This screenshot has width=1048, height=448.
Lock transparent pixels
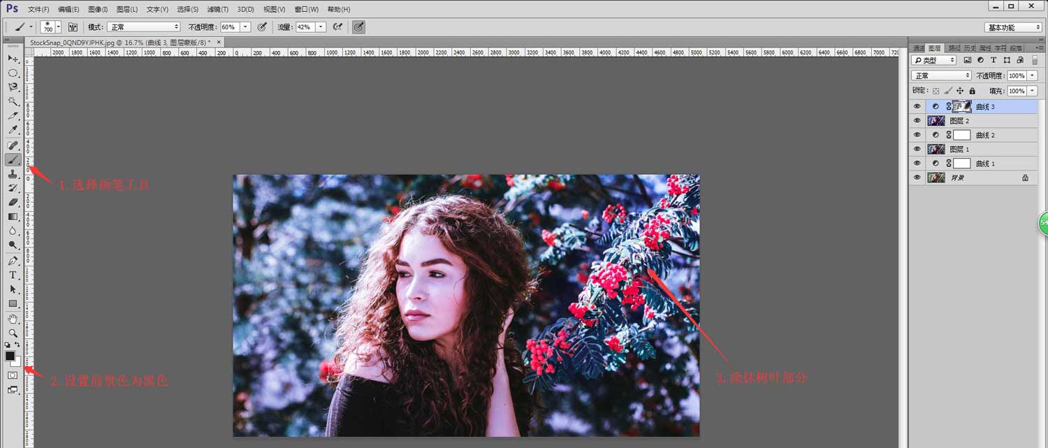click(936, 91)
